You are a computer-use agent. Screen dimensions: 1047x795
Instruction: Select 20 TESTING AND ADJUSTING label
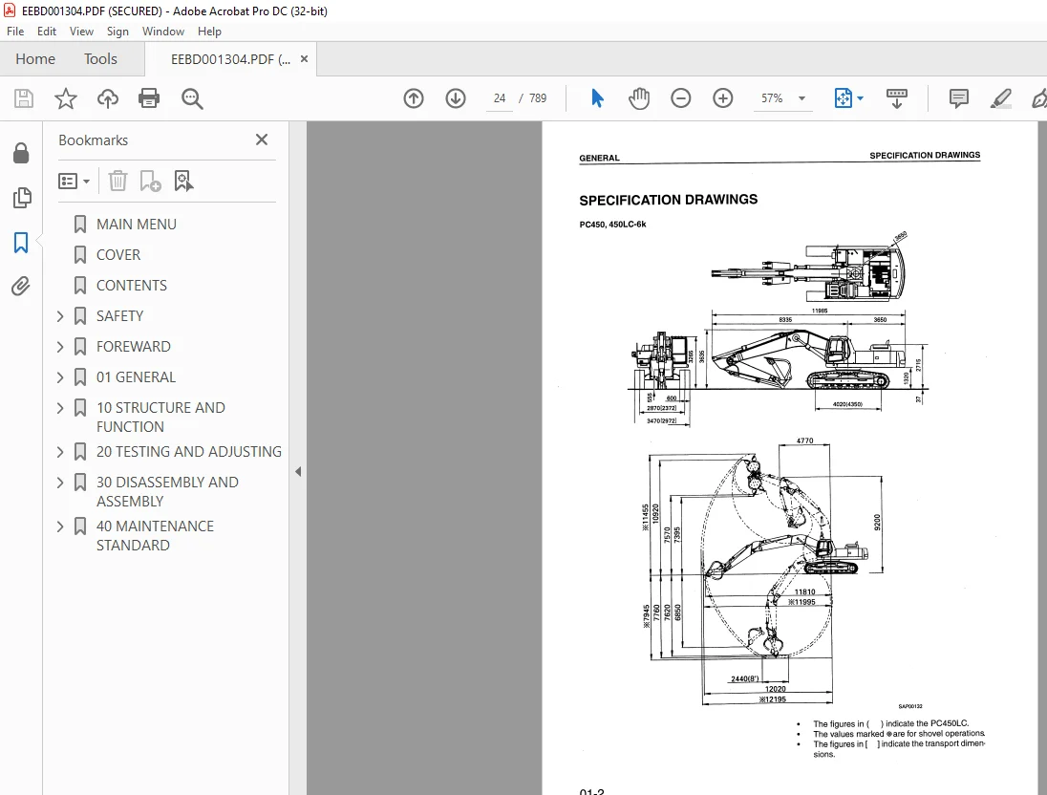coord(189,452)
